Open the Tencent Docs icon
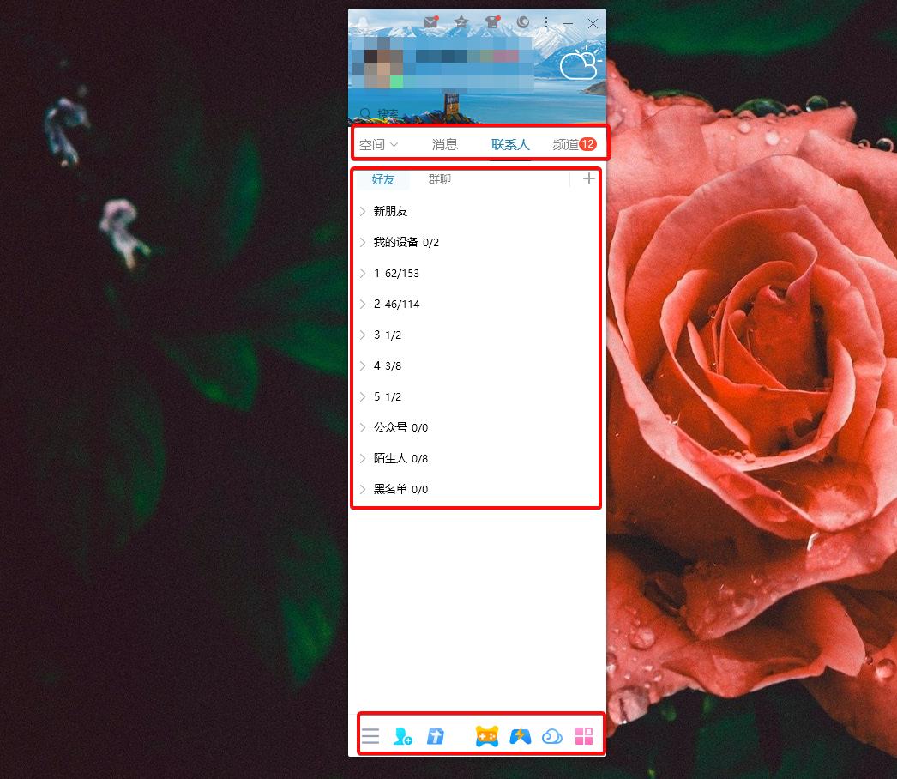The image size is (897, 779). point(436,736)
